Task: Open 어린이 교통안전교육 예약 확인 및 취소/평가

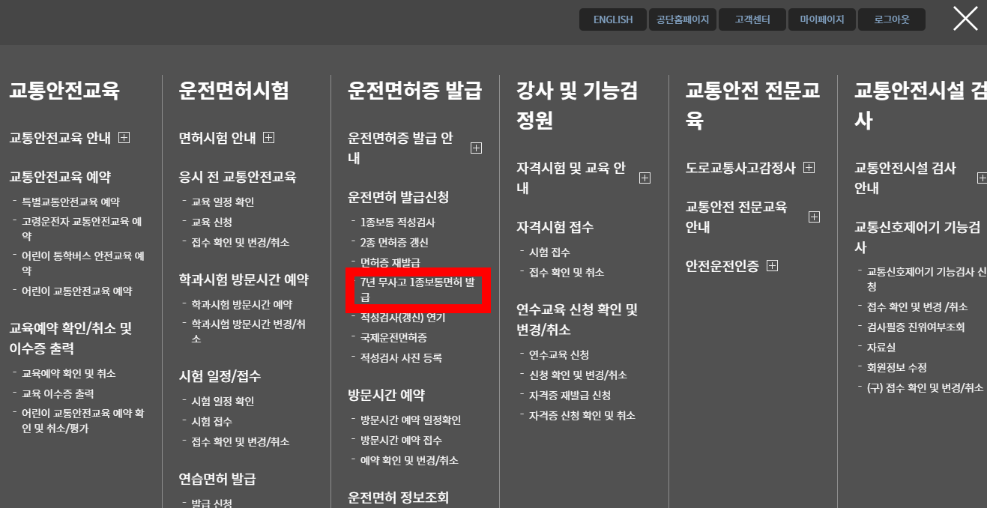Action: tap(83, 420)
